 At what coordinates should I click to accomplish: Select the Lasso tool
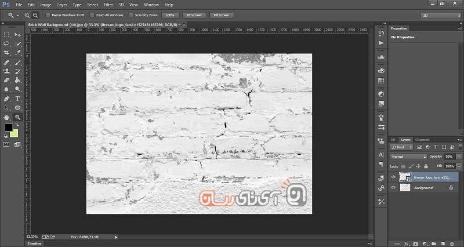[6, 43]
